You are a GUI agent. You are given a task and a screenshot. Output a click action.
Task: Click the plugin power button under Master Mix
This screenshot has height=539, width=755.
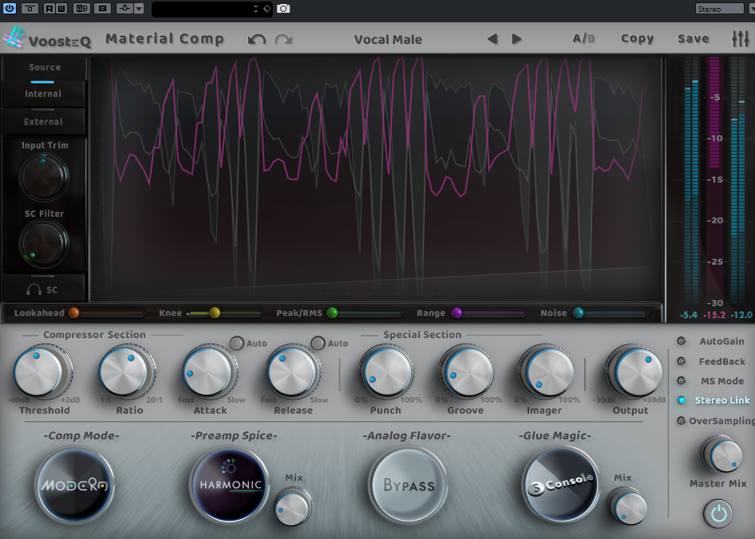[x=718, y=514]
